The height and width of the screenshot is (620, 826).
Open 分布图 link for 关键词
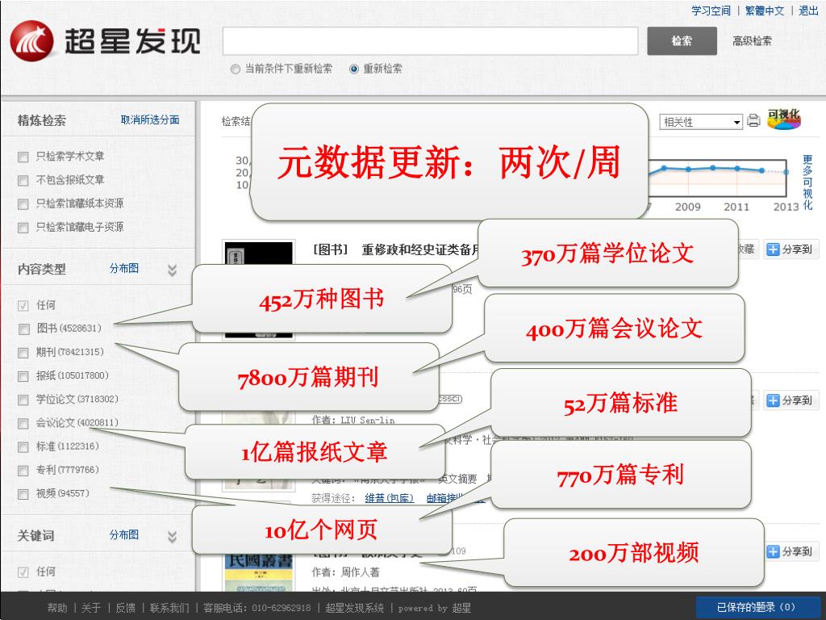(x=123, y=535)
